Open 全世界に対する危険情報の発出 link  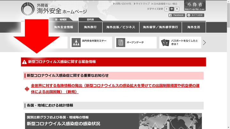point(115,89)
